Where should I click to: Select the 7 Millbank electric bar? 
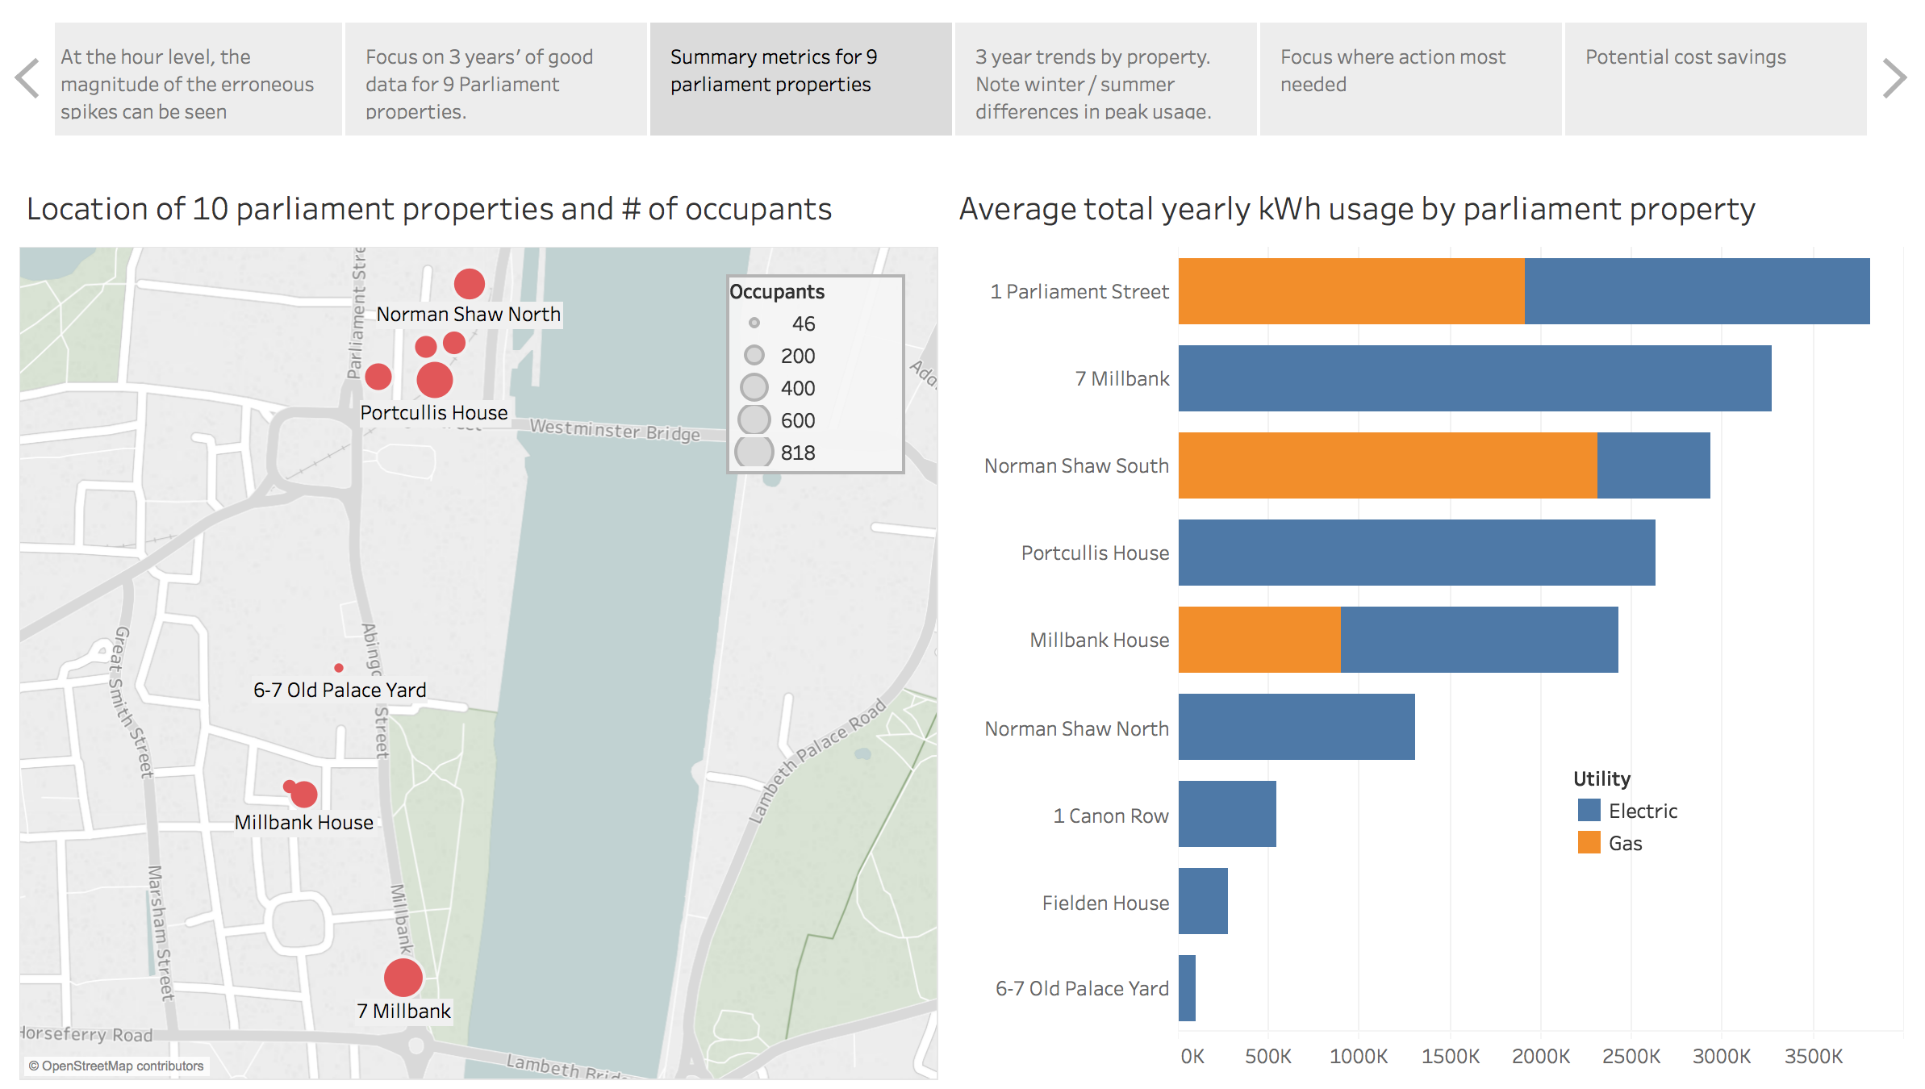click(1473, 378)
